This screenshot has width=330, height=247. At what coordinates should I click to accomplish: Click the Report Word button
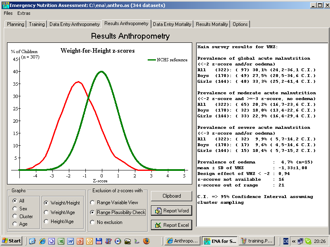171,211
